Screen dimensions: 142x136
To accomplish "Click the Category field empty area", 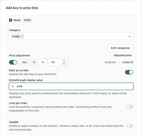I will tap(75, 36).
